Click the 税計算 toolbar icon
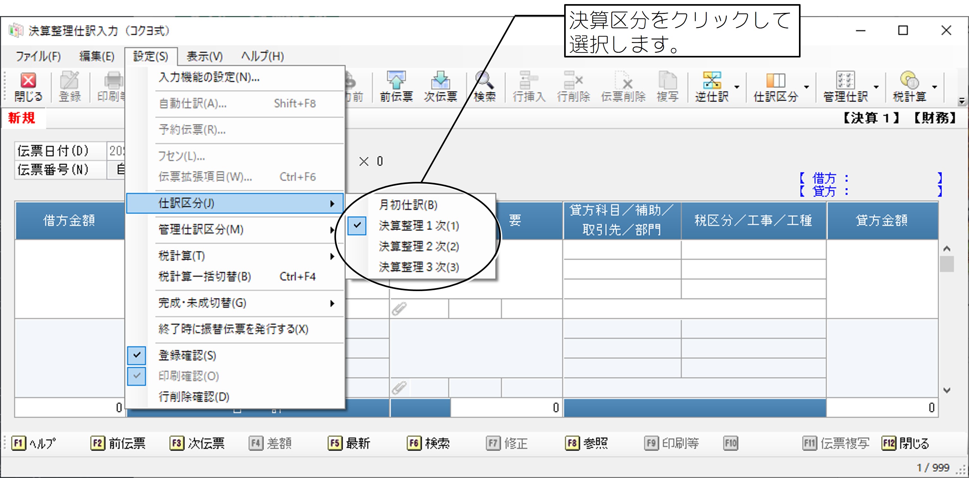This screenshot has width=969, height=478. (x=909, y=87)
